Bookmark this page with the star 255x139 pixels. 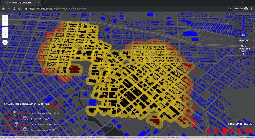click(229, 9)
